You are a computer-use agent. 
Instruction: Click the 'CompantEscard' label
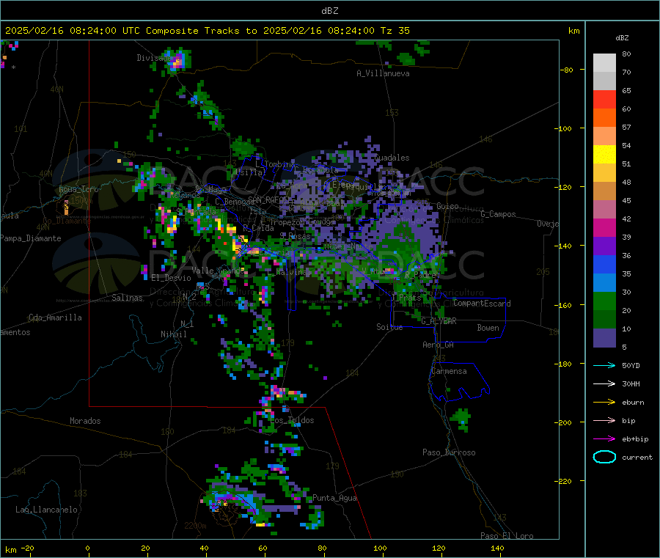[x=482, y=304]
